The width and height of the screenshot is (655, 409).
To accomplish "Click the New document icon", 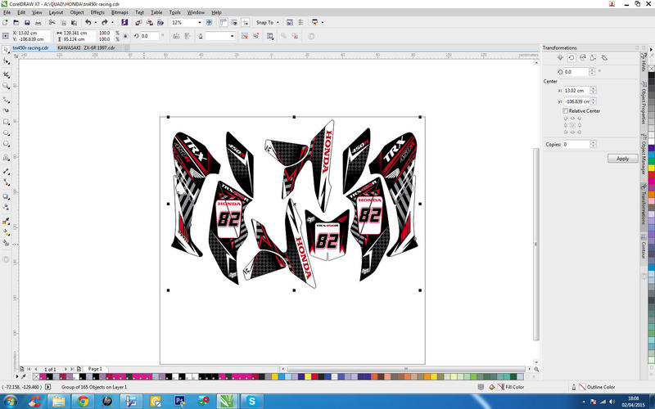I will (x=6, y=23).
